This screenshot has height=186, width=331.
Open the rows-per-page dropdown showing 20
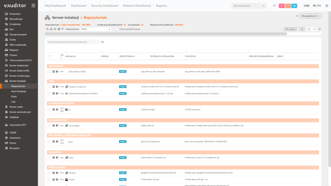[312, 29]
